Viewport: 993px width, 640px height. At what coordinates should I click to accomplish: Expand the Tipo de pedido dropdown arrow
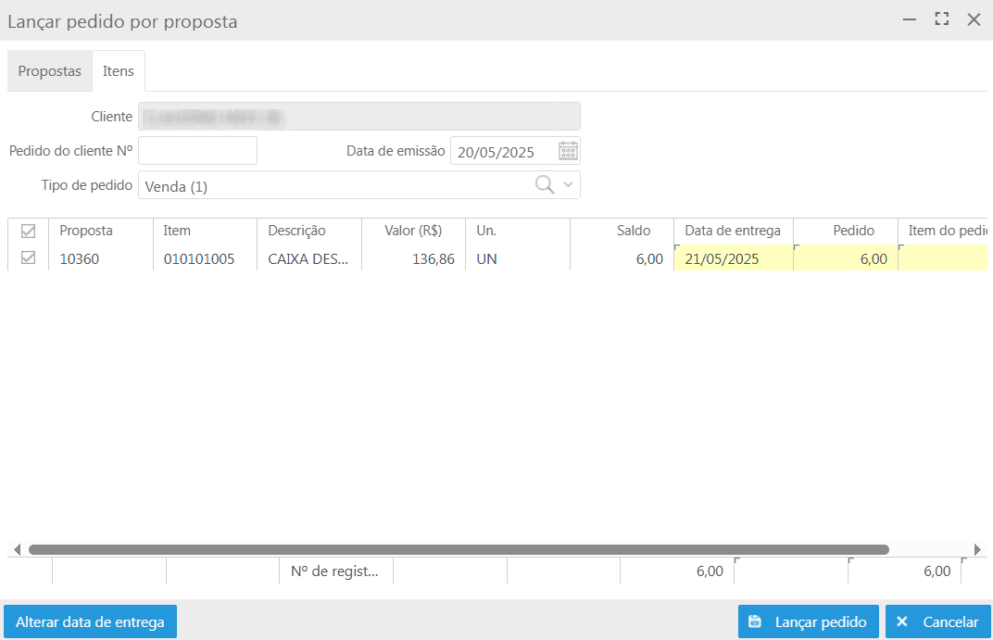pyautogui.click(x=569, y=185)
